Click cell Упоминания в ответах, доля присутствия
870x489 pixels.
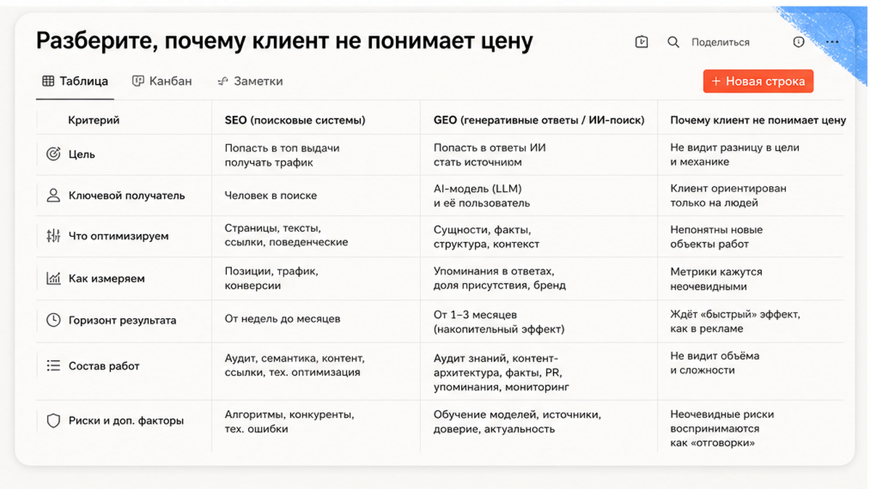pyautogui.click(x=500, y=278)
